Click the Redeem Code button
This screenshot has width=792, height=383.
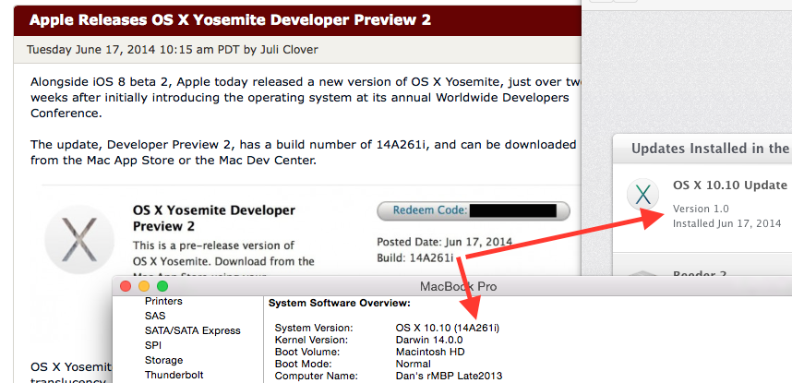474,210
